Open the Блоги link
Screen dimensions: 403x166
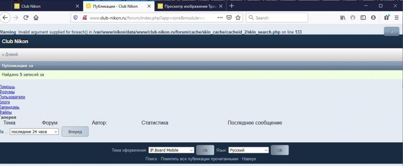click(x=5, y=102)
